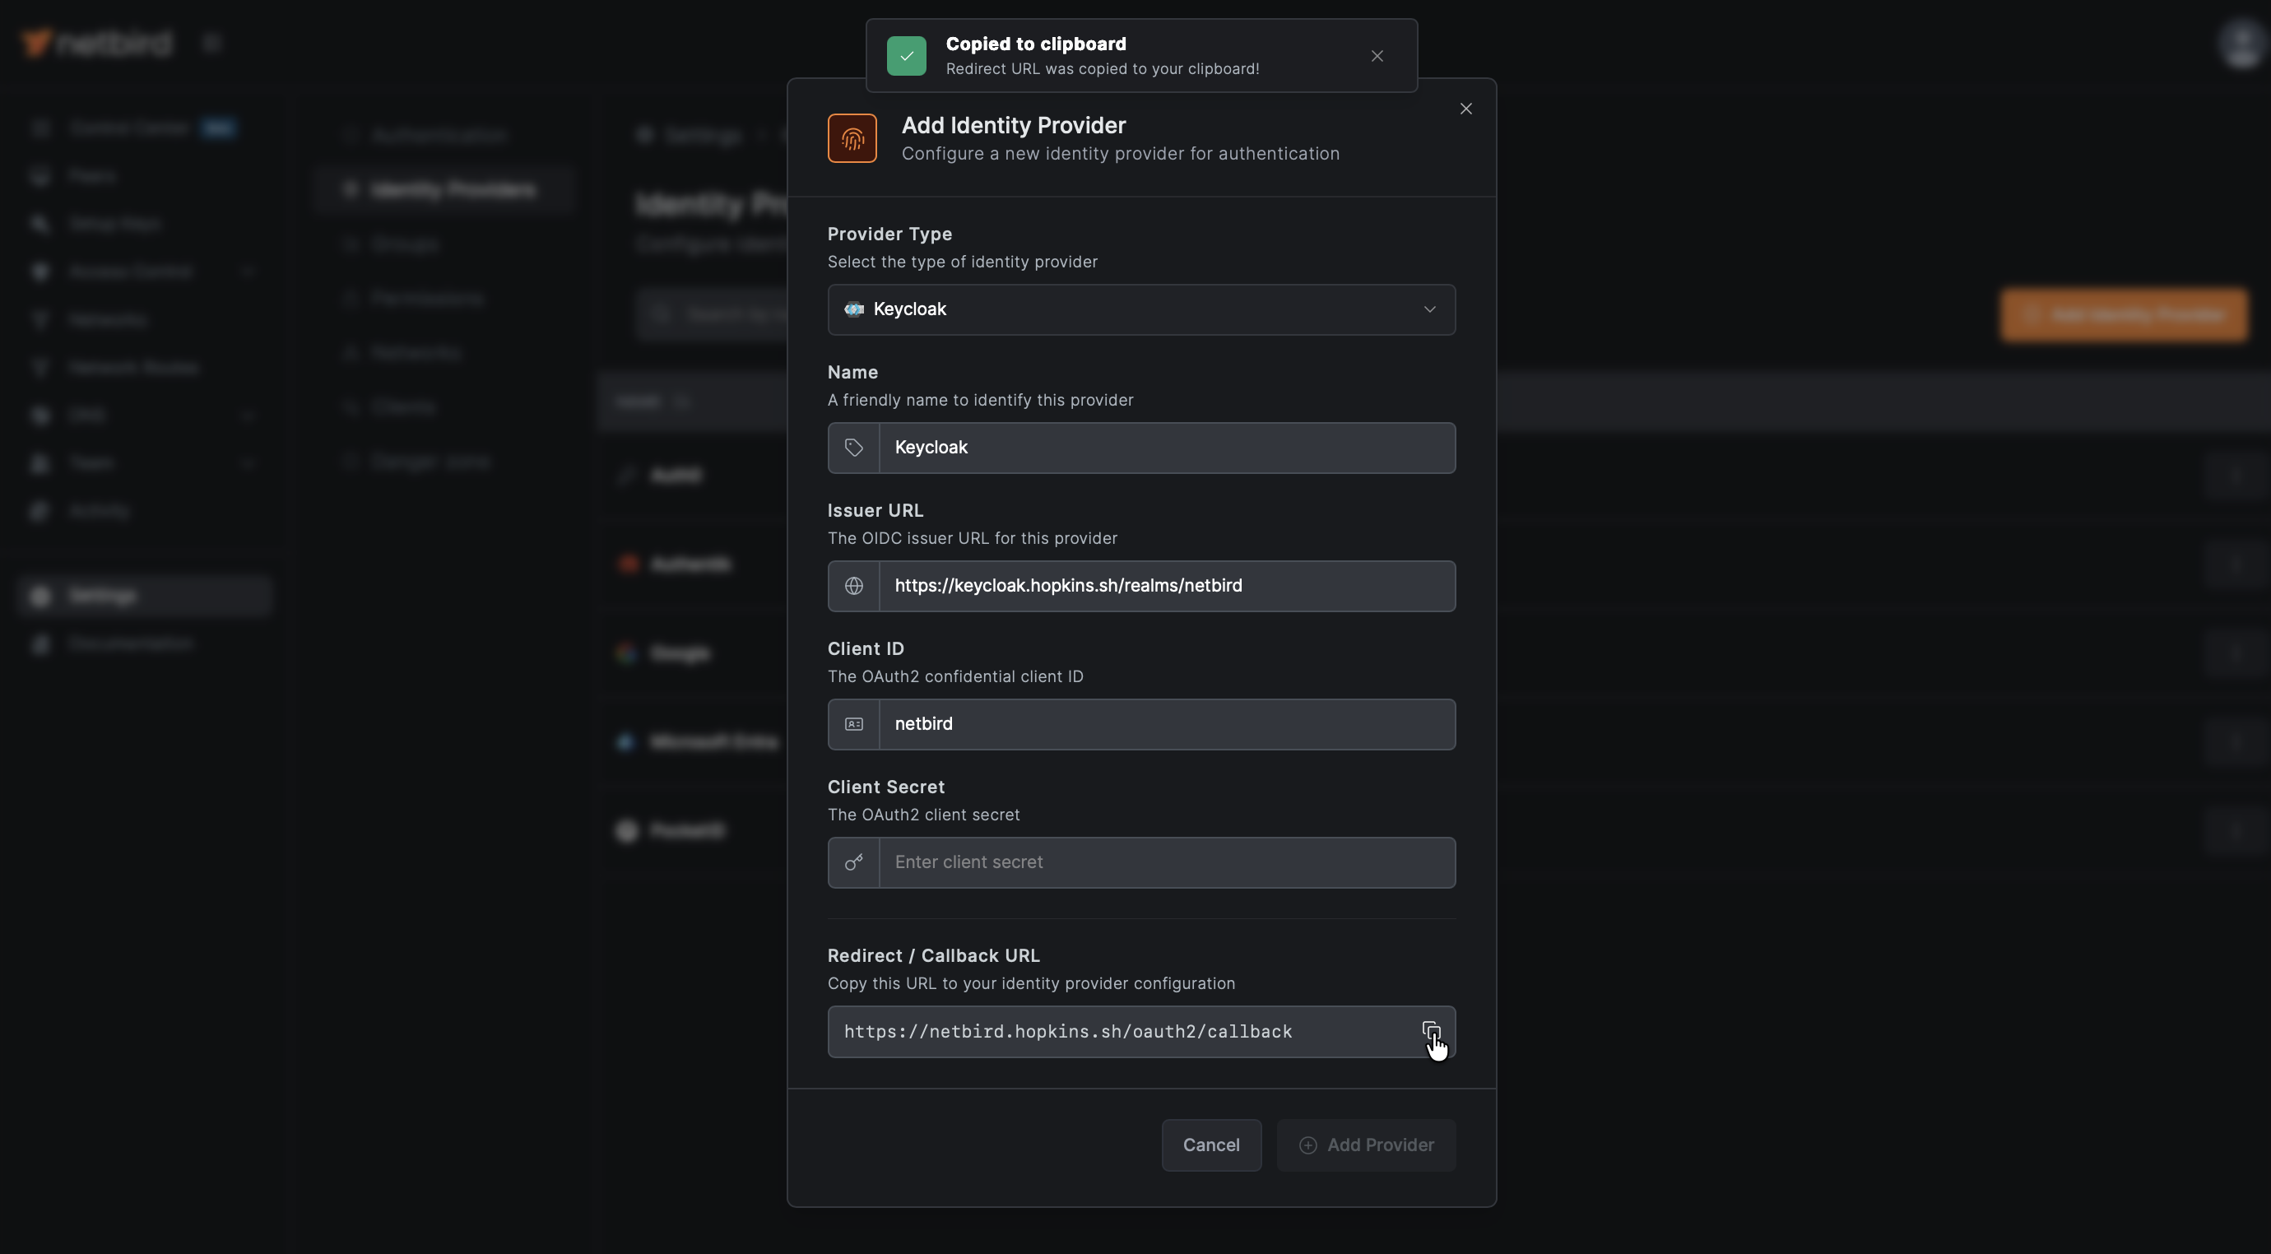Click the green checkmark icon in the clipboard toast
Screen dimensions: 2271x1254
coord(906,56)
